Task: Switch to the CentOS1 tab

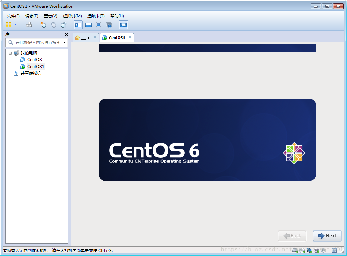Action: (x=117, y=38)
